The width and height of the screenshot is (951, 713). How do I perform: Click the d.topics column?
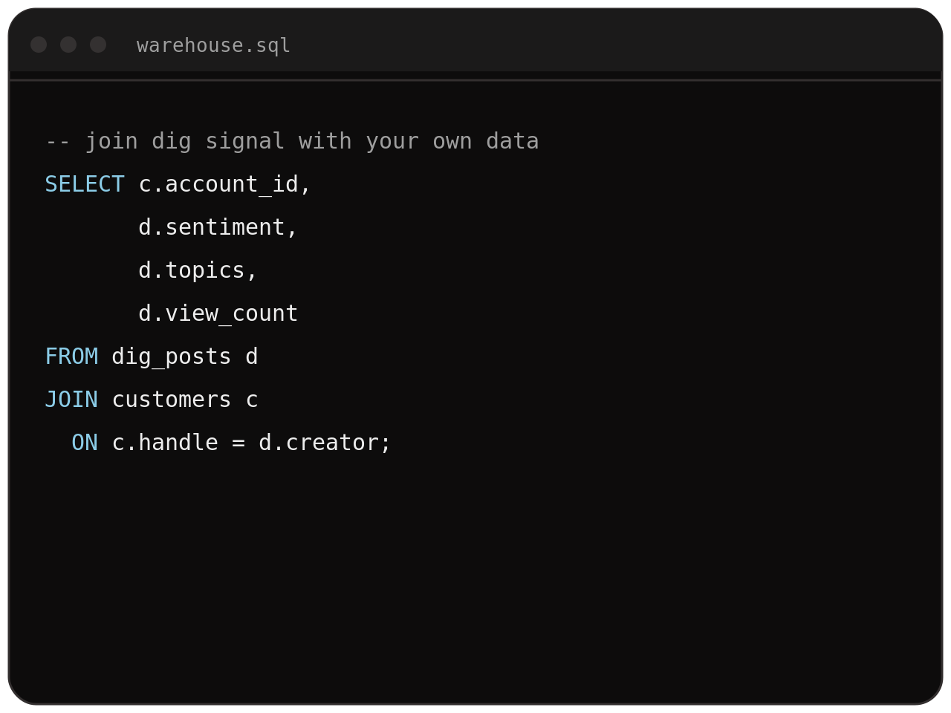[192, 270]
